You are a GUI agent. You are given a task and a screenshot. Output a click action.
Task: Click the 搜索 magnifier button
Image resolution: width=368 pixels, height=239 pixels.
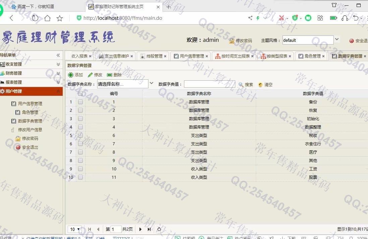tap(246, 85)
